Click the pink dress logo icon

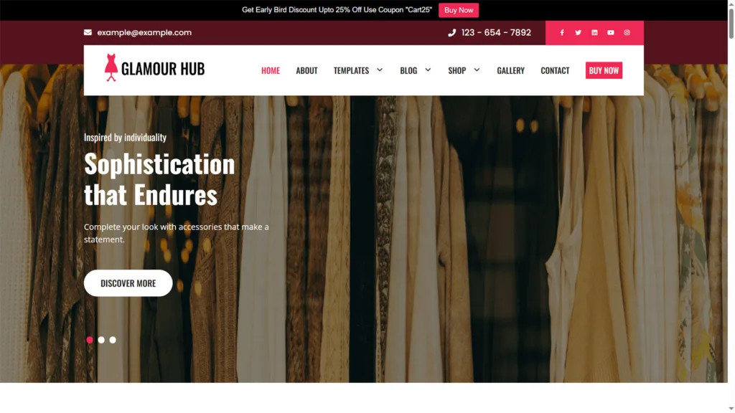111,67
